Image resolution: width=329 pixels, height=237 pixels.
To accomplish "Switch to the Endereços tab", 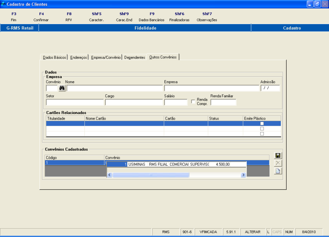I will click(79, 57).
